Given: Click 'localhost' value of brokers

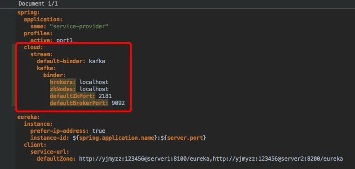Looking at the screenshot, I should pos(94,82).
